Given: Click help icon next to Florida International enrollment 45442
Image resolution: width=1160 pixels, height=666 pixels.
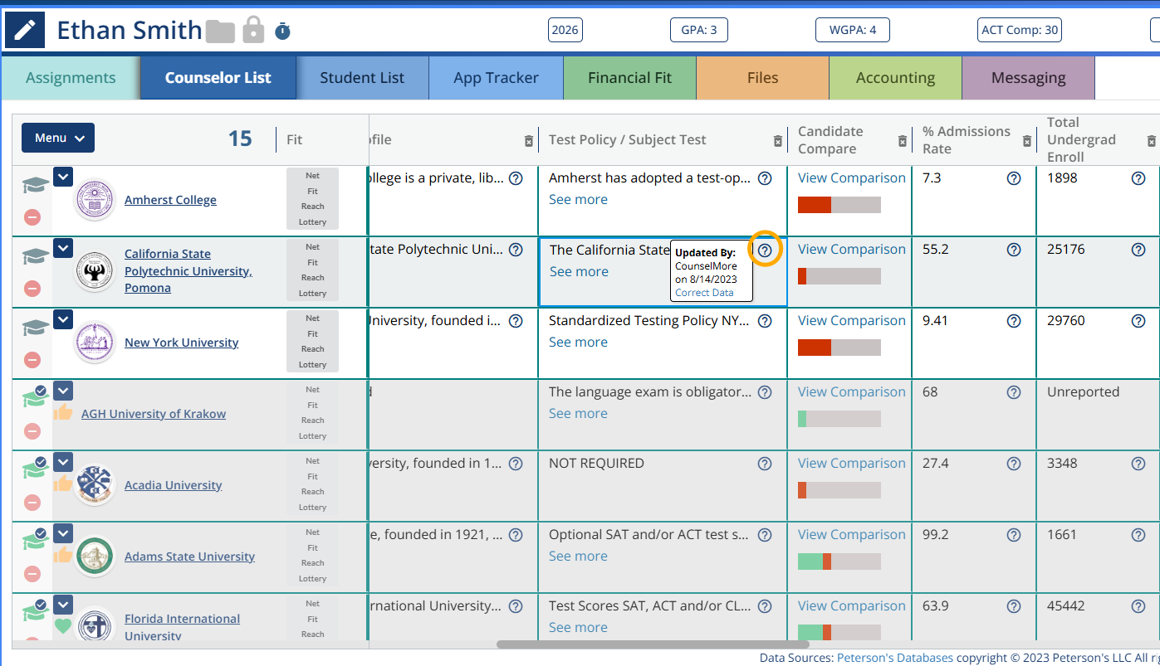Looking at the screenshot, I should [x=1138, y=606].
